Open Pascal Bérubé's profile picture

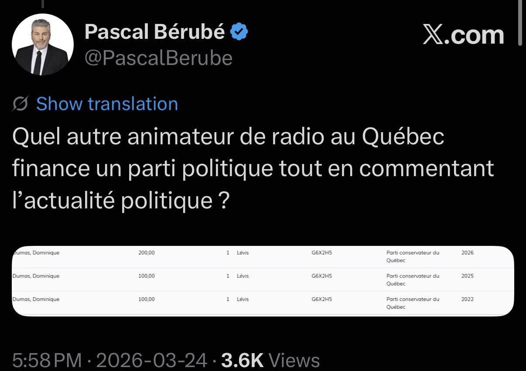pyautogui.click(x=43, y=44)
